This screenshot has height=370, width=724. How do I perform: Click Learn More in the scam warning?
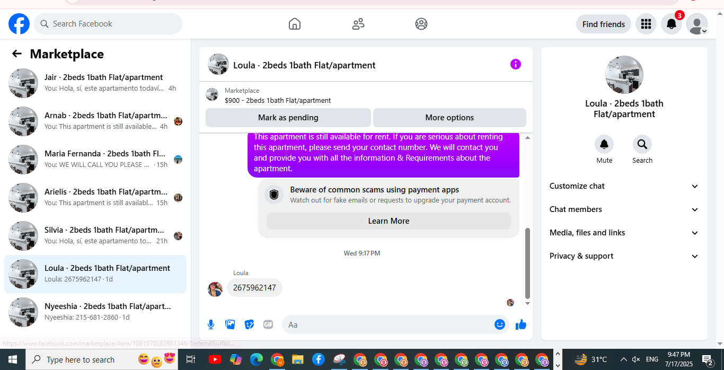(389, 221)
